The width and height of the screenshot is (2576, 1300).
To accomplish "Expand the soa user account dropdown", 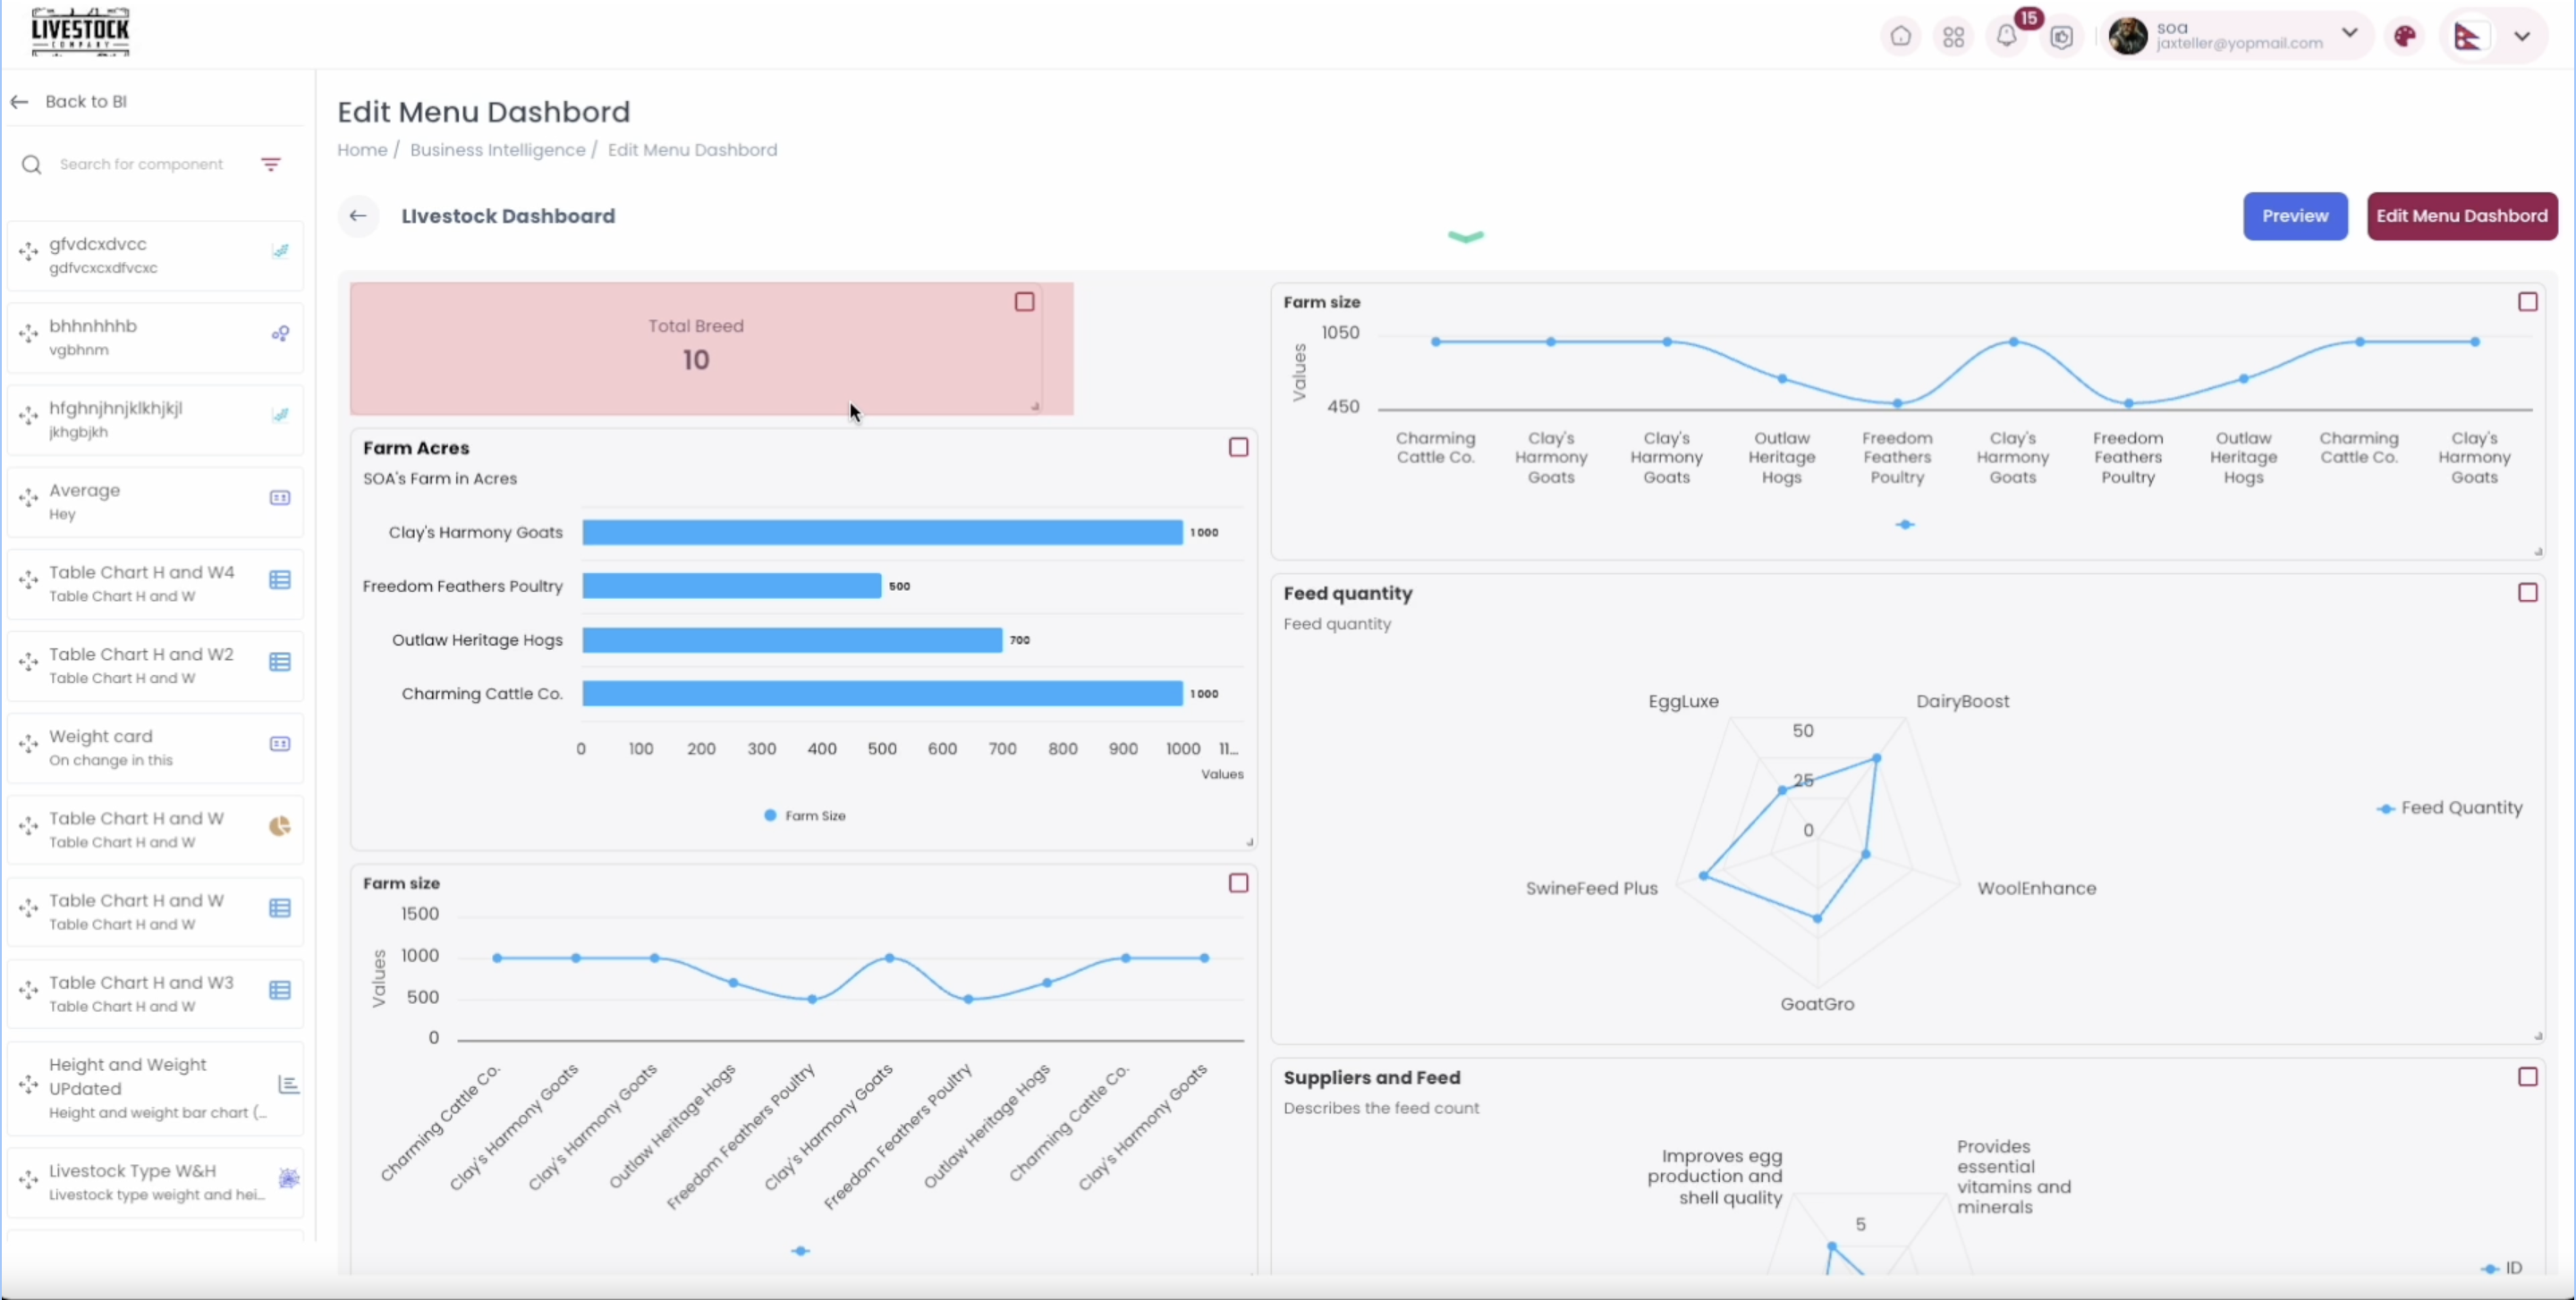I will [x=2349, y=33].
